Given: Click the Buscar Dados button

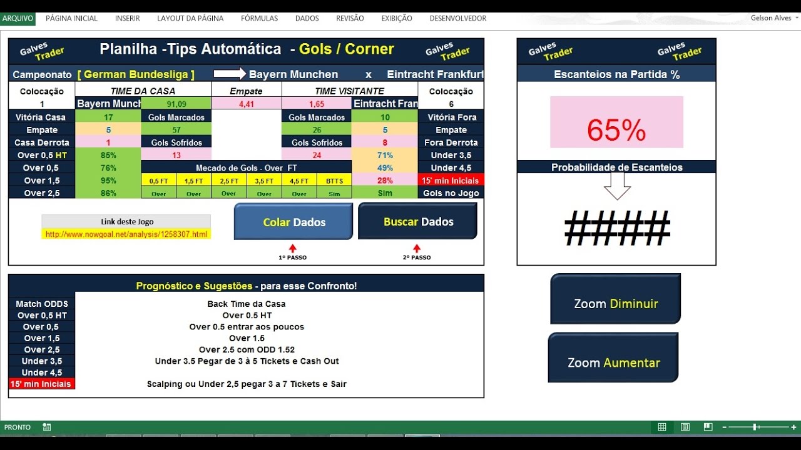Looking at the screenshot, I should pyautogui.click(x=417, y=221).
